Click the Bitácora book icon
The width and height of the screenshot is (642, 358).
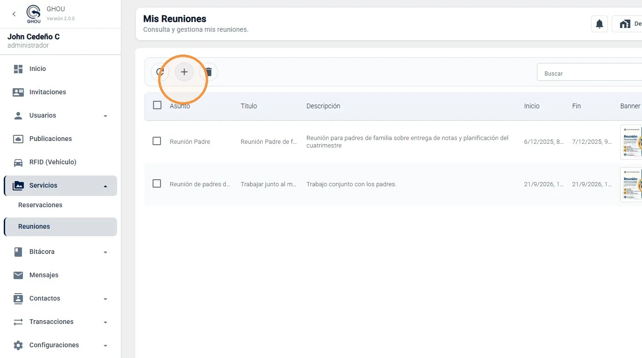[18, 252]
